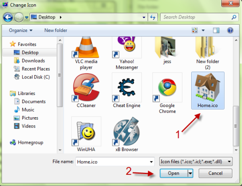Select the CCleaner shortcut icon
The width and height of the screenshot is (242, 186).
[86, 87]
